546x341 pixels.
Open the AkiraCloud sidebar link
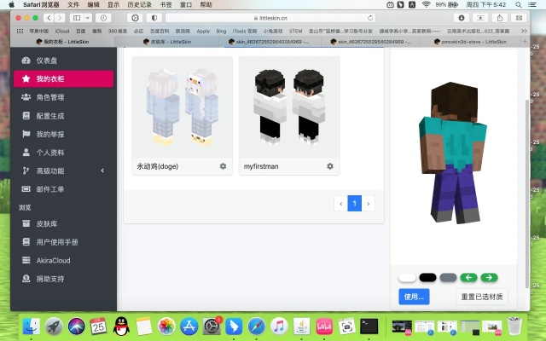tap(63, 260)
